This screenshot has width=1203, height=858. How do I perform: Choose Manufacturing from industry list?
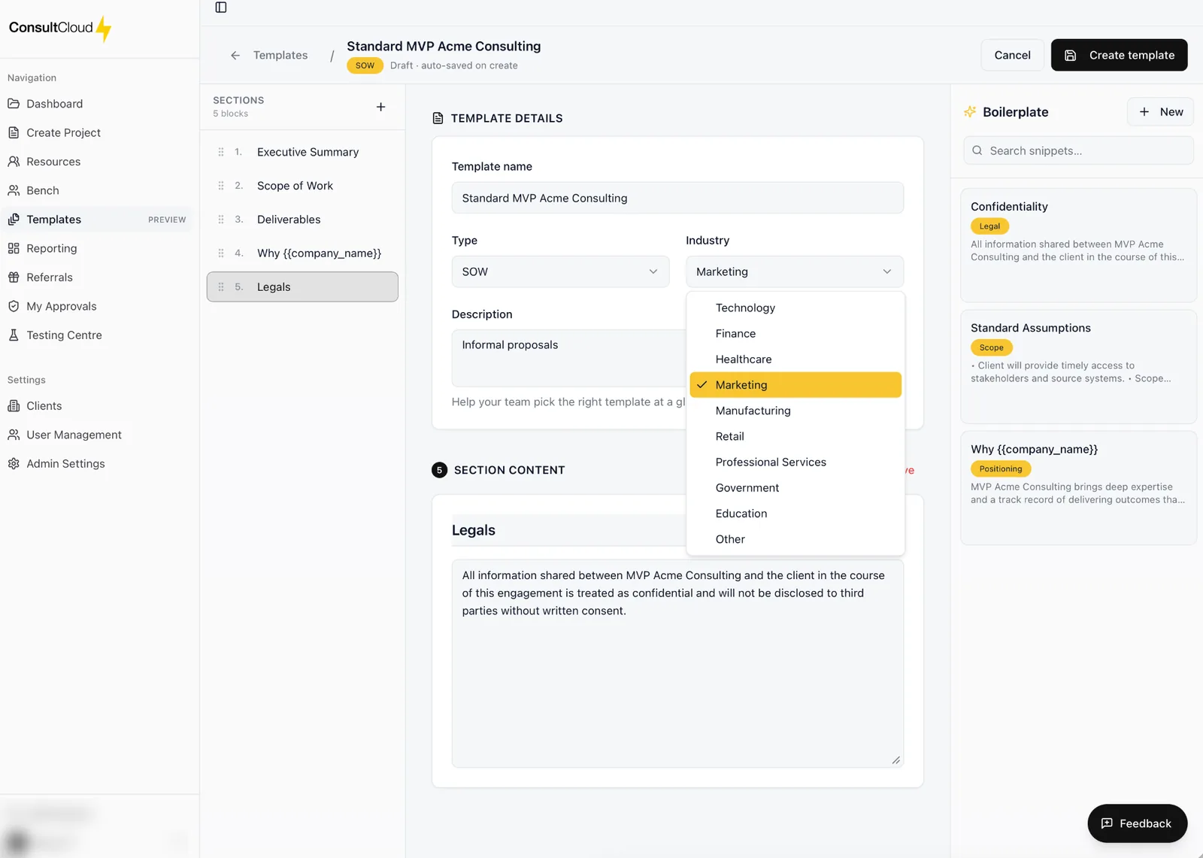click(795, 411)
